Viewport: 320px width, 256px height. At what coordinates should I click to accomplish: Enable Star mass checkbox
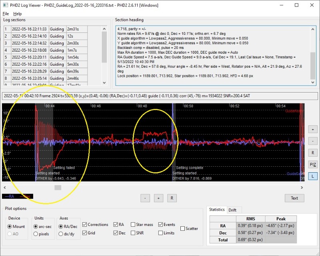pos(142,224)
